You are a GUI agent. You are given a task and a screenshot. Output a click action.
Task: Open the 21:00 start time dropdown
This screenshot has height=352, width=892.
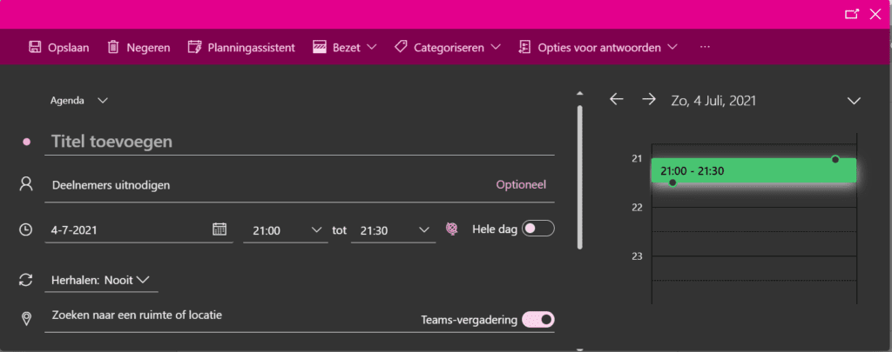pos(286,230)
